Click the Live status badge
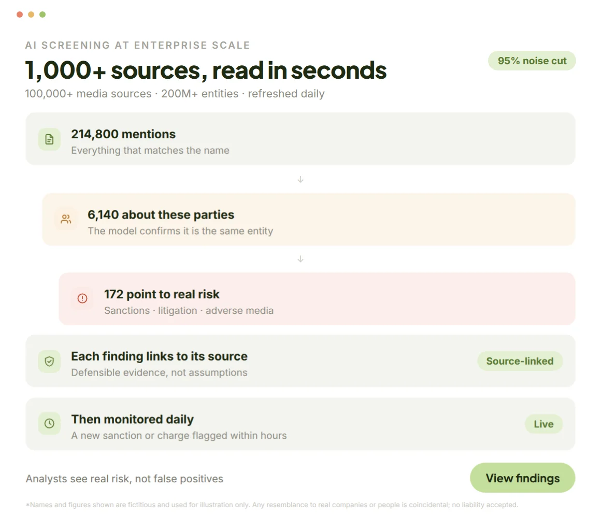This screenshot has width=601, height=518. [543, 424]
